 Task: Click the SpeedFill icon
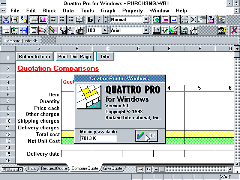[202, 19]
